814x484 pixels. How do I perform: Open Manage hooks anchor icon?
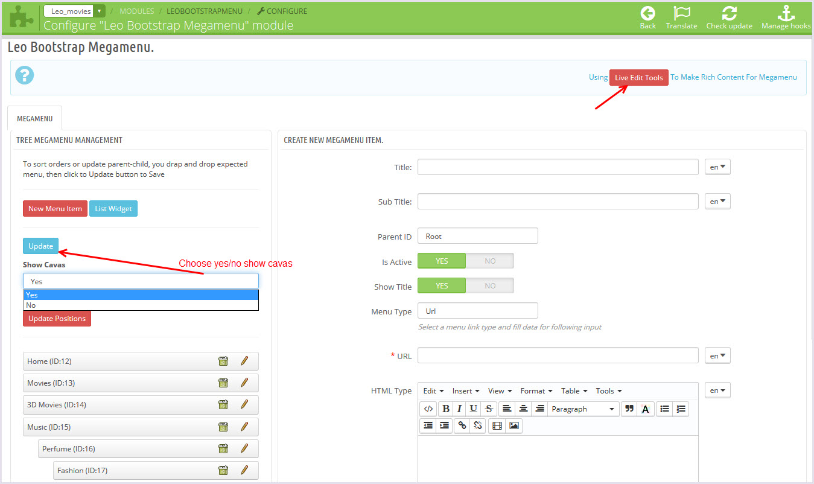click(x=786, y=13)
